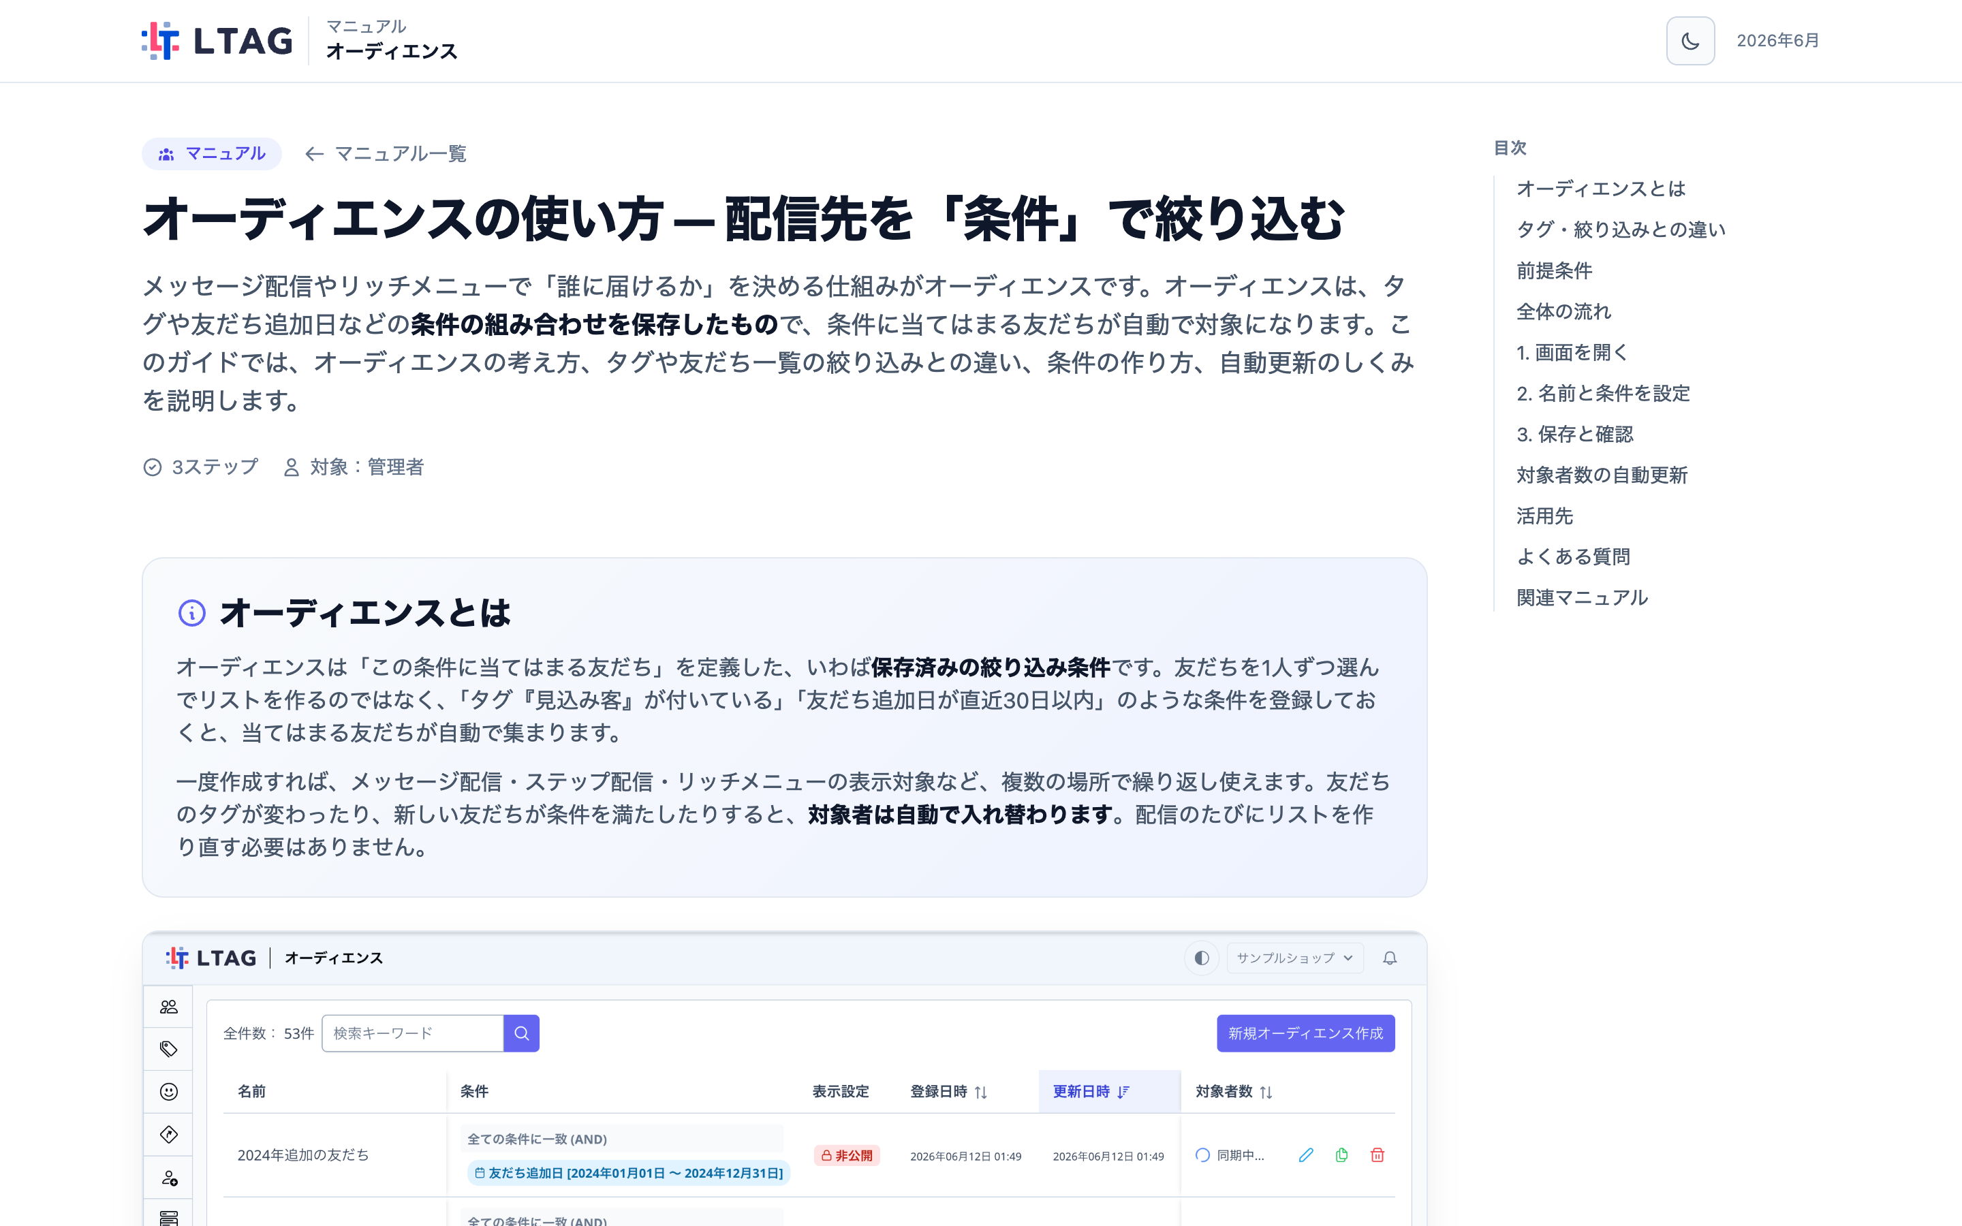This screenshot has height=1226, width=1962.
Task: Click the マニュアル category badge
Action: coord(212,154)
